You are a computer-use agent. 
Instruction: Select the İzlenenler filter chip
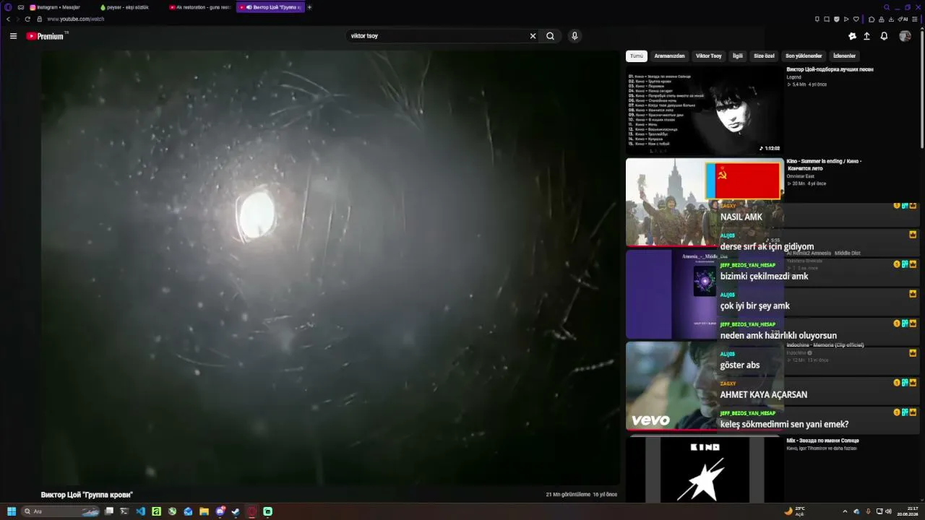coord(844,56)
